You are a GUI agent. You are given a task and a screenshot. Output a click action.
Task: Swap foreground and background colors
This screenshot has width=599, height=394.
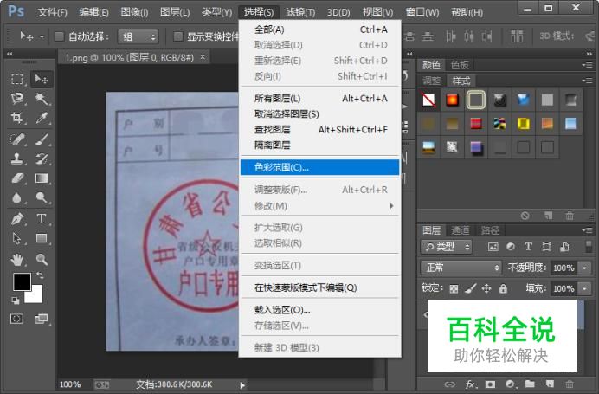pos(40,275)
